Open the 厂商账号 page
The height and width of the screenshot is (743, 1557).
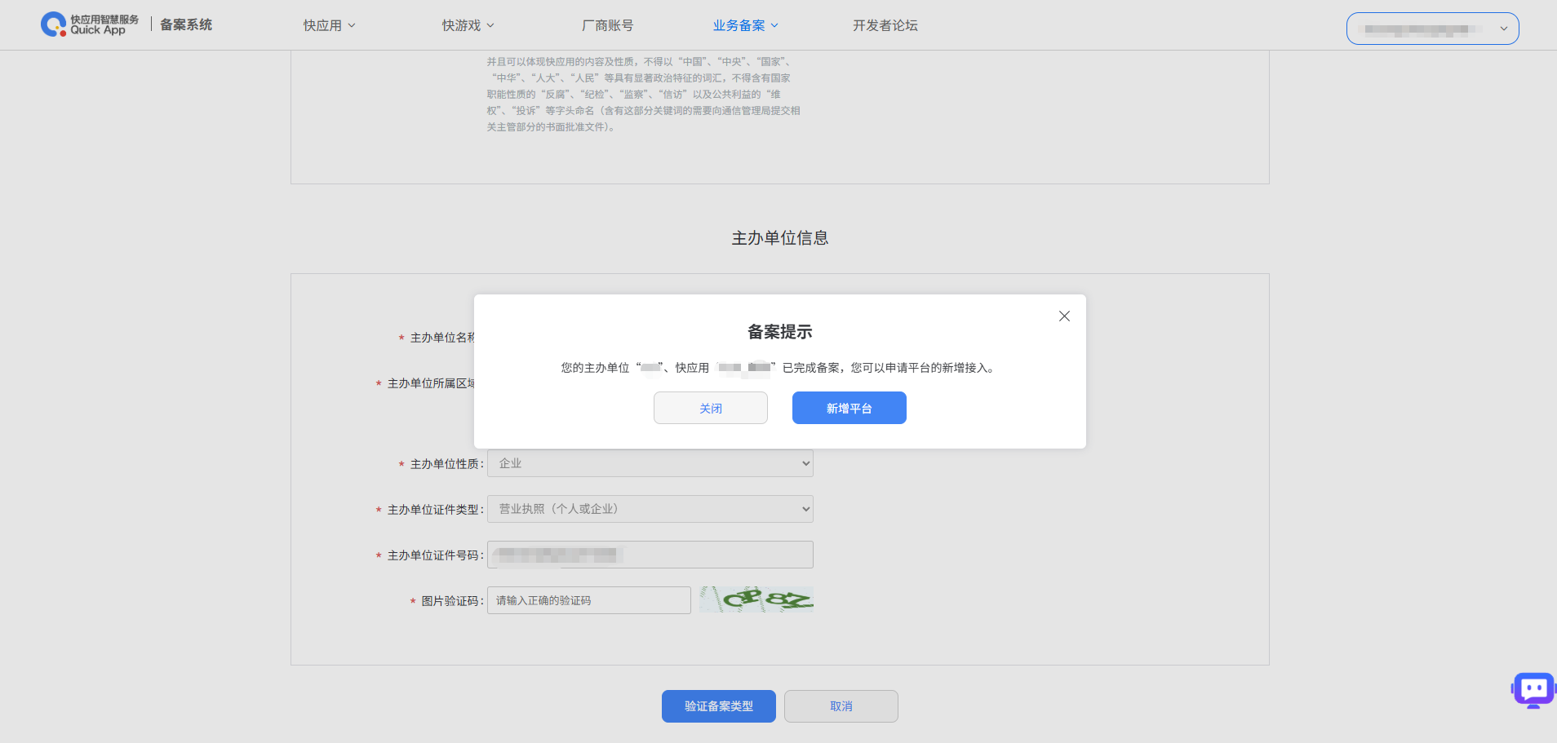point(607,25)
